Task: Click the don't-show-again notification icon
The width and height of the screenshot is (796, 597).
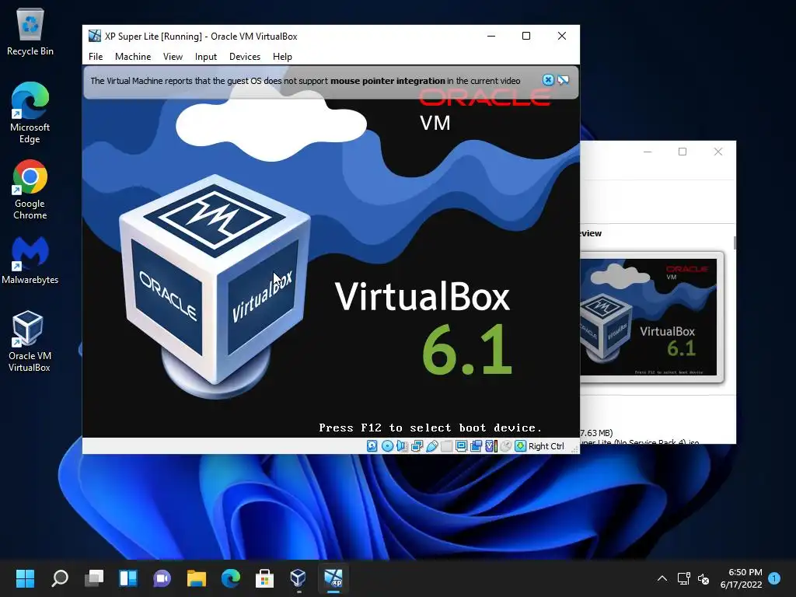Action: click(x=563, y=80)
